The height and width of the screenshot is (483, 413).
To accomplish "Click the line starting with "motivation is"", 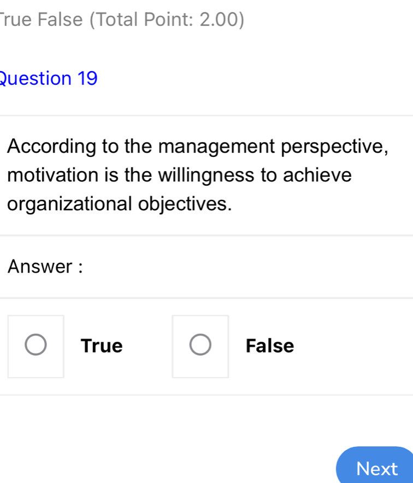I will 180,175.
